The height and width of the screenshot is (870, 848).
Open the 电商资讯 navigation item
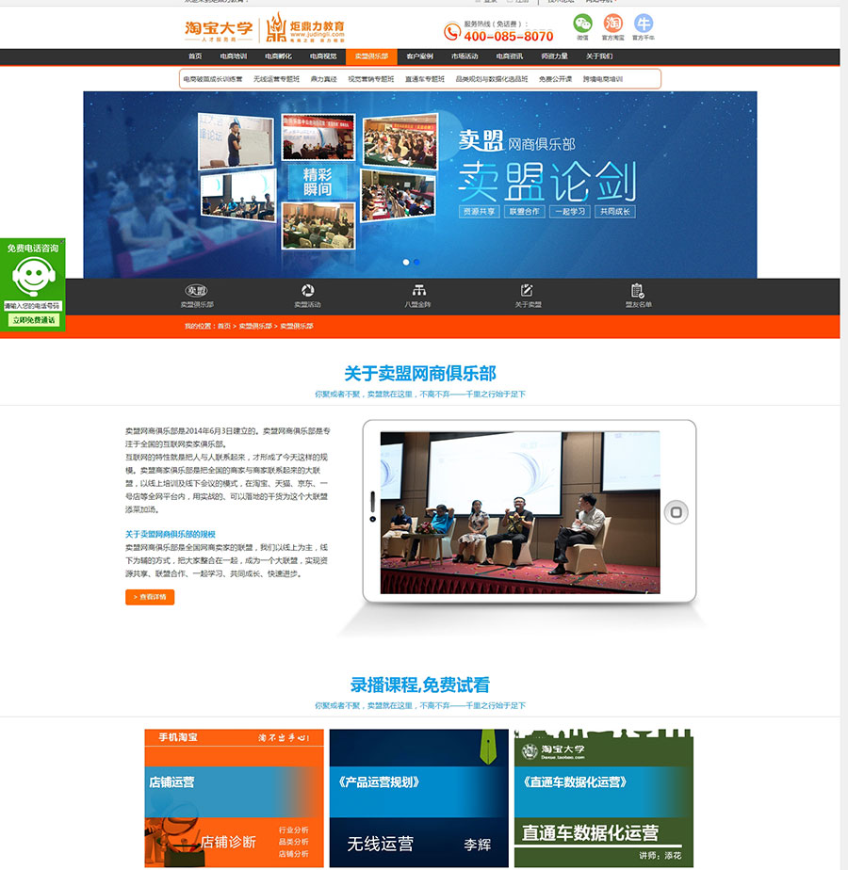pos(510,56)
